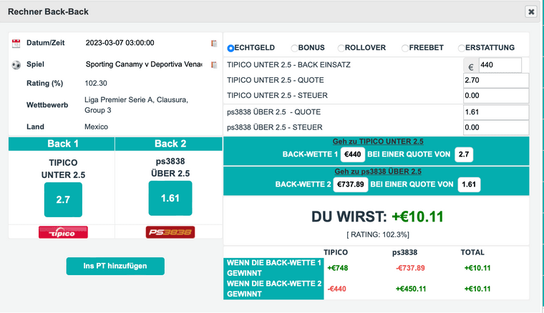Click the total +€10.11 in Back-Wette 1 row
This screenshot has height=313, width=544.
click(x=477, y=268)
